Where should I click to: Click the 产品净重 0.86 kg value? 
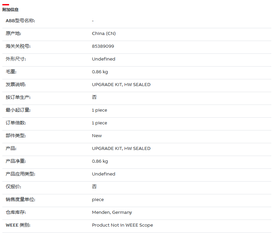[x=100, y=161]
